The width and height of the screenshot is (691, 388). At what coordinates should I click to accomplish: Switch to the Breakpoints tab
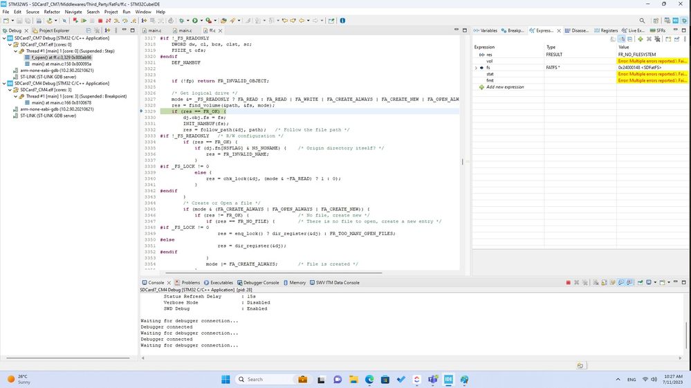point(513,30)
